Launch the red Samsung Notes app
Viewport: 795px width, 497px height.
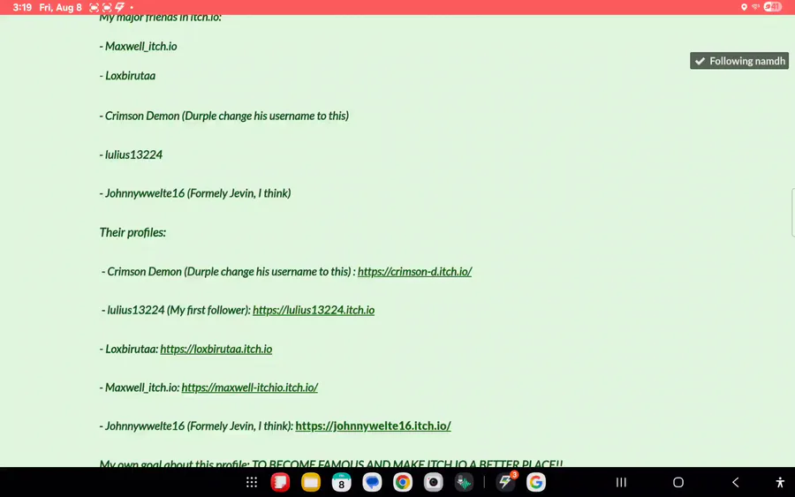coord(280,482)
